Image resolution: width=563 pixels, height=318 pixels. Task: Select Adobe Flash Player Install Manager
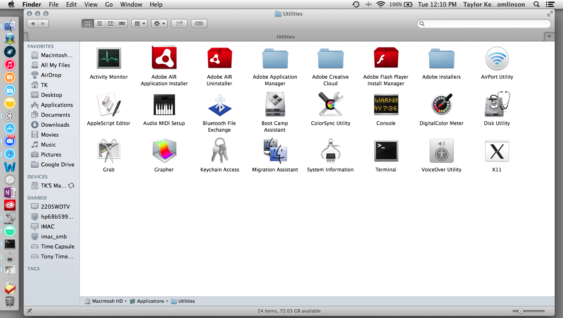(386, 58)
